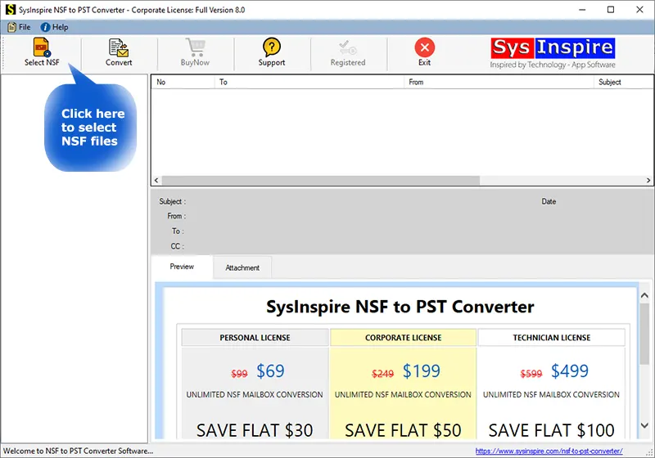Sort by the Subject column header
Viewport: 655px width, 458px height.
tap(623, 82)
